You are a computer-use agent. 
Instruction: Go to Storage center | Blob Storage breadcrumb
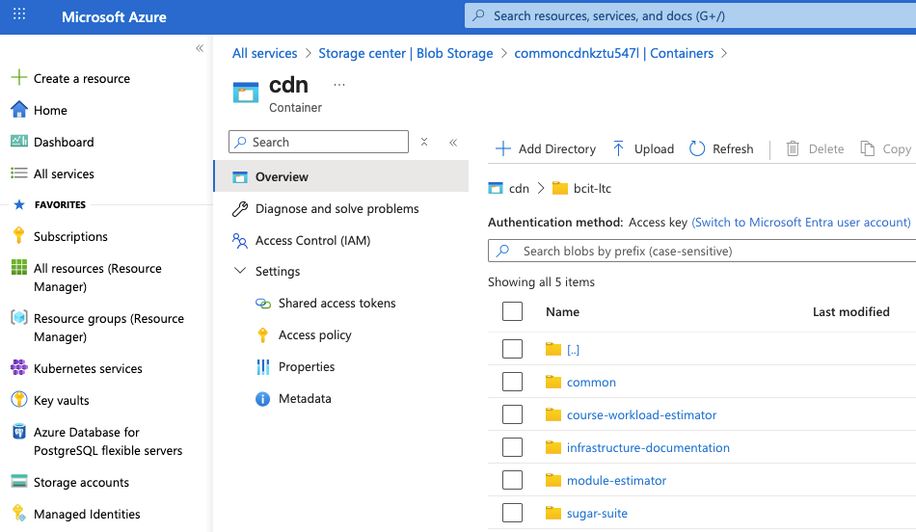(405, 53)
